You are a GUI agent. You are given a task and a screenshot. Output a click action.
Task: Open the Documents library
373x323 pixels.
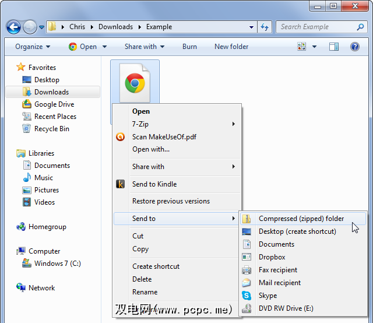point(47,166)
